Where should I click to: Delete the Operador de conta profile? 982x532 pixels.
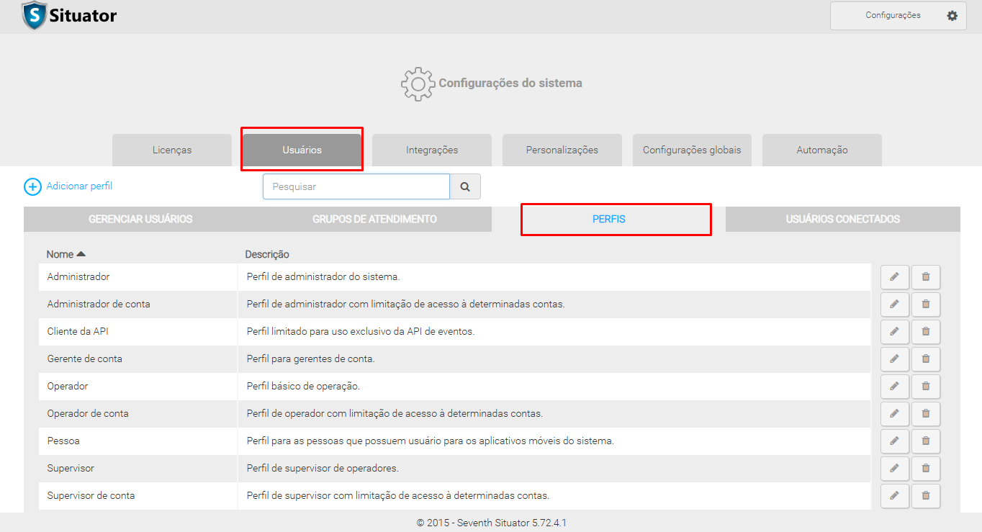(925, 414)
